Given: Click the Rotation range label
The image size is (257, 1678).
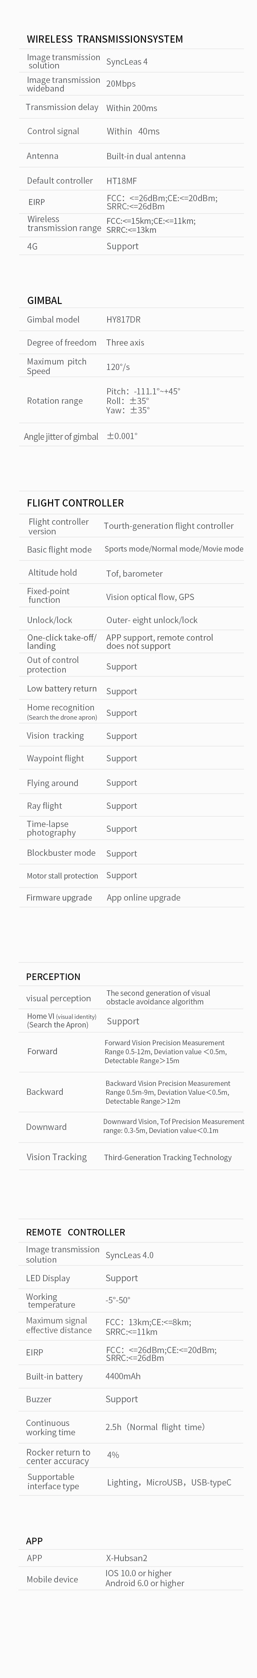Looking at the screenshot, I should pos(54,401).
